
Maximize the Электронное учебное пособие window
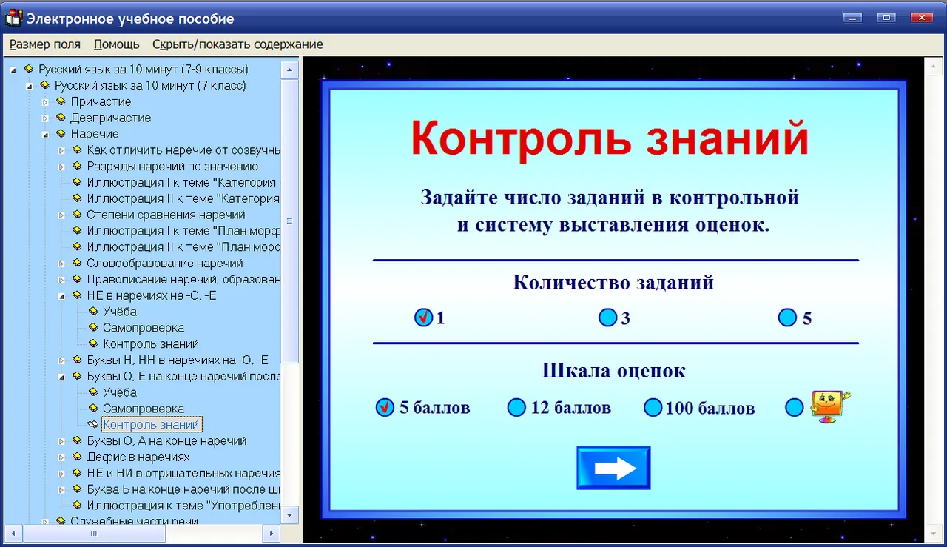[x=886, y=17]
